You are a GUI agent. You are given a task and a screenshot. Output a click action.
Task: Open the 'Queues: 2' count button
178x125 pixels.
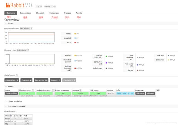(x=55, y=80)
